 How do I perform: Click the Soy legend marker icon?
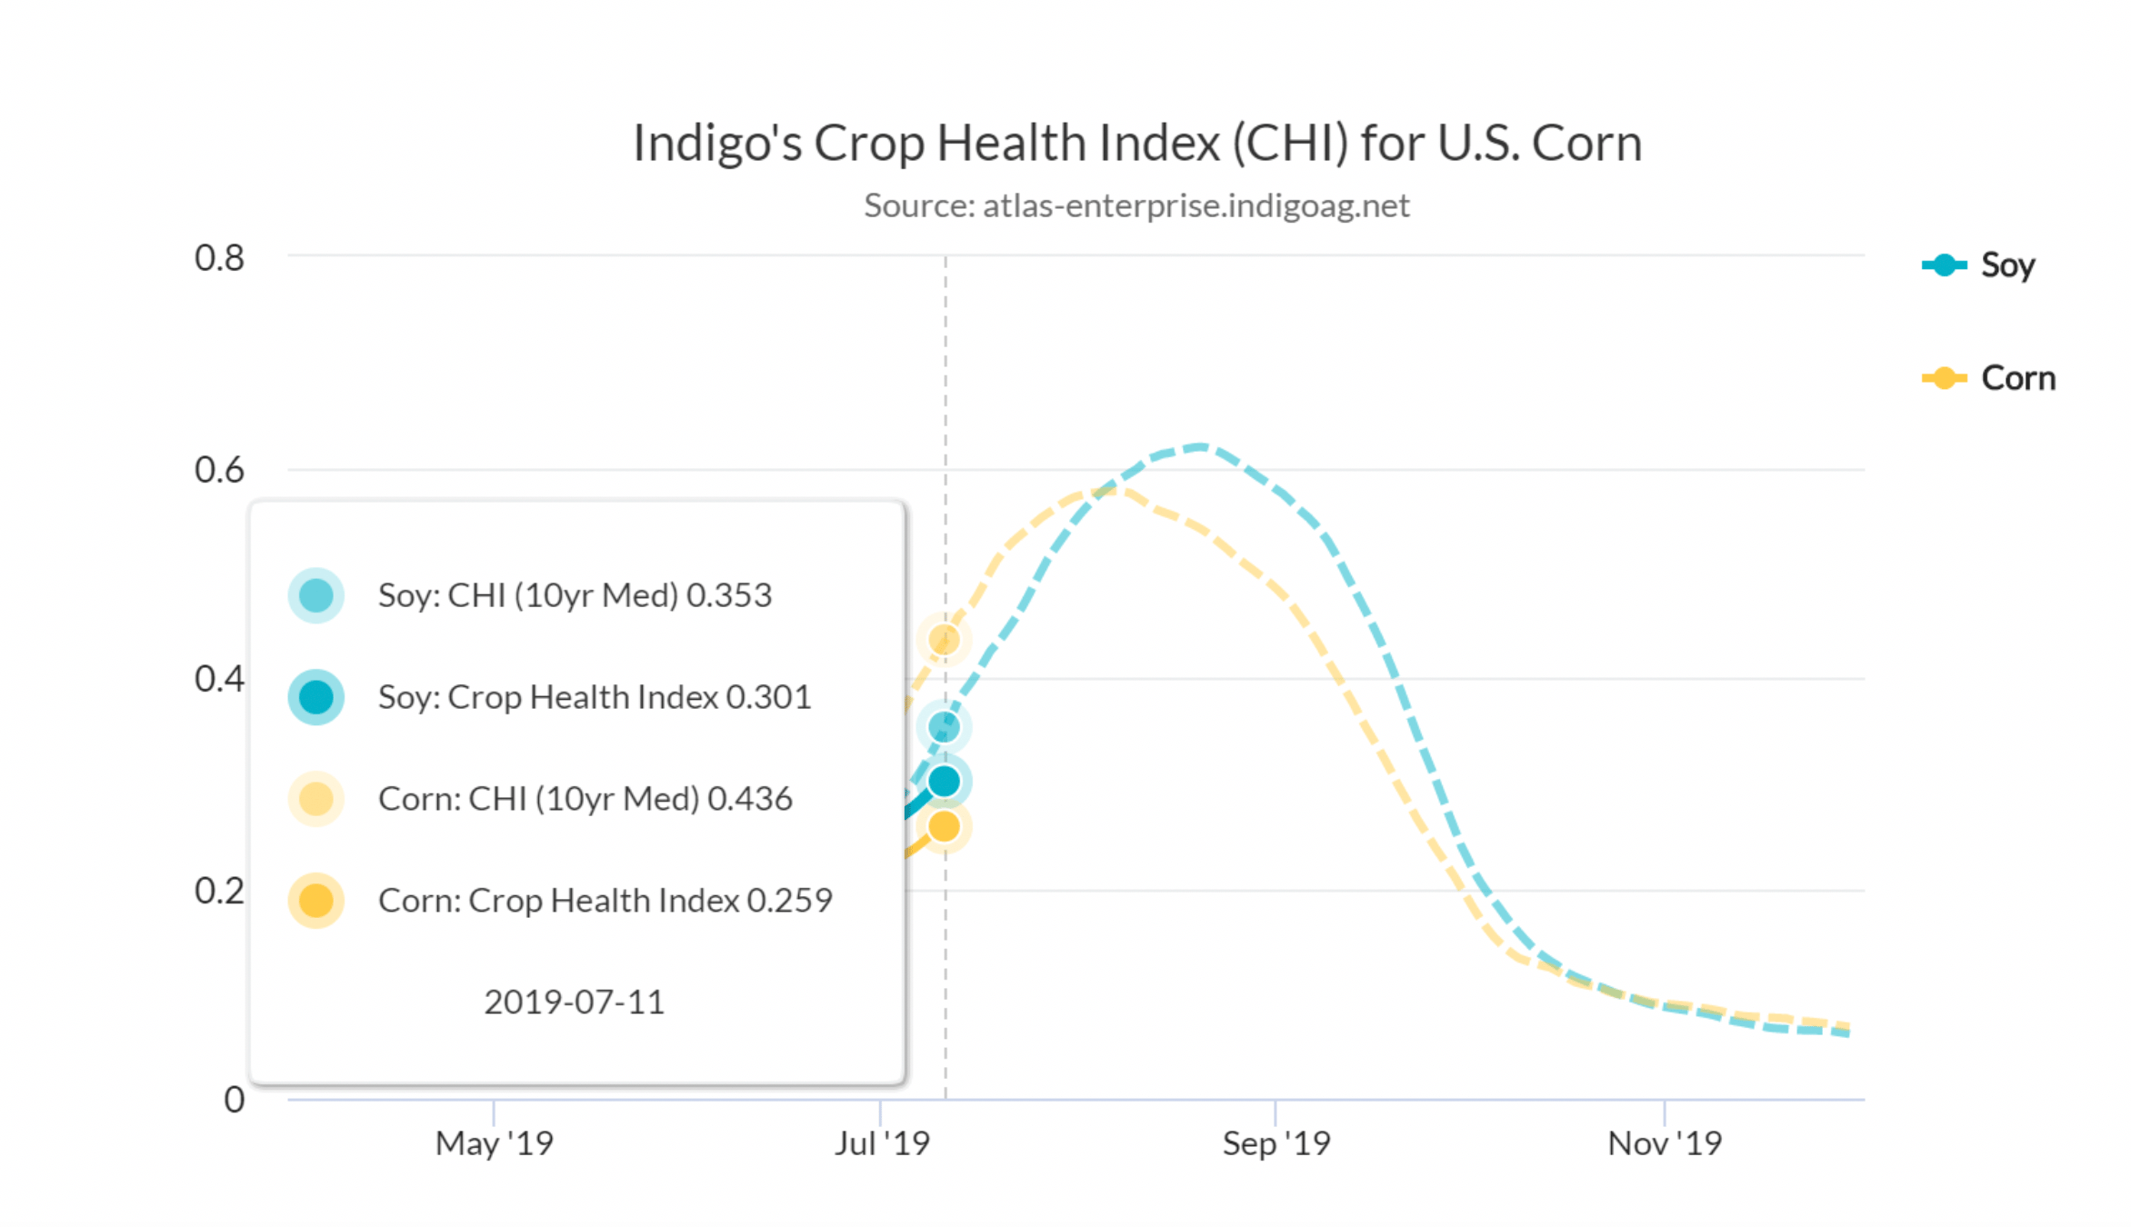[1945, 265]
